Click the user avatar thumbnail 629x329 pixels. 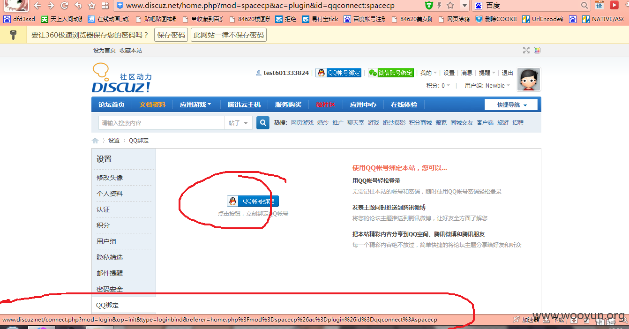[529, 79]
